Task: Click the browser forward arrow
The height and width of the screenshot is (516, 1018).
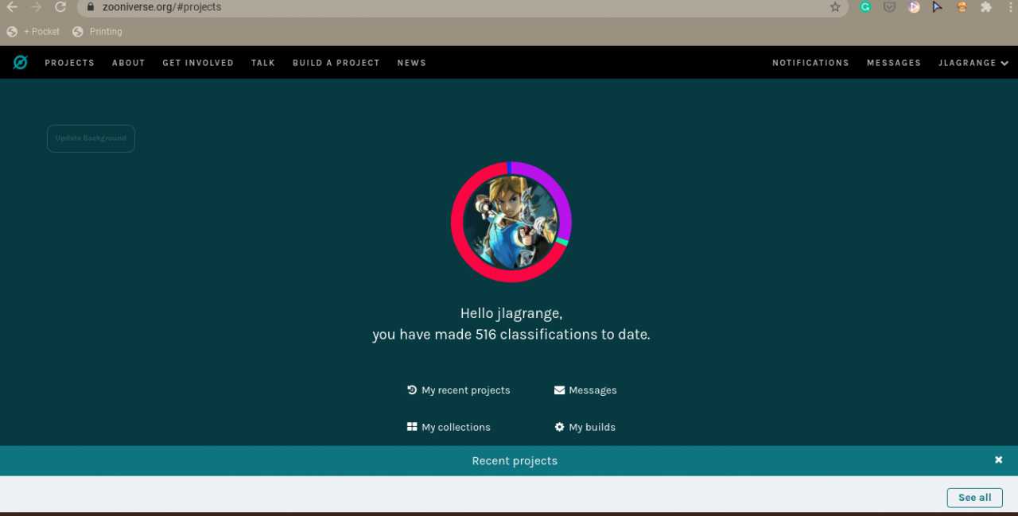Action: [36, 7]
